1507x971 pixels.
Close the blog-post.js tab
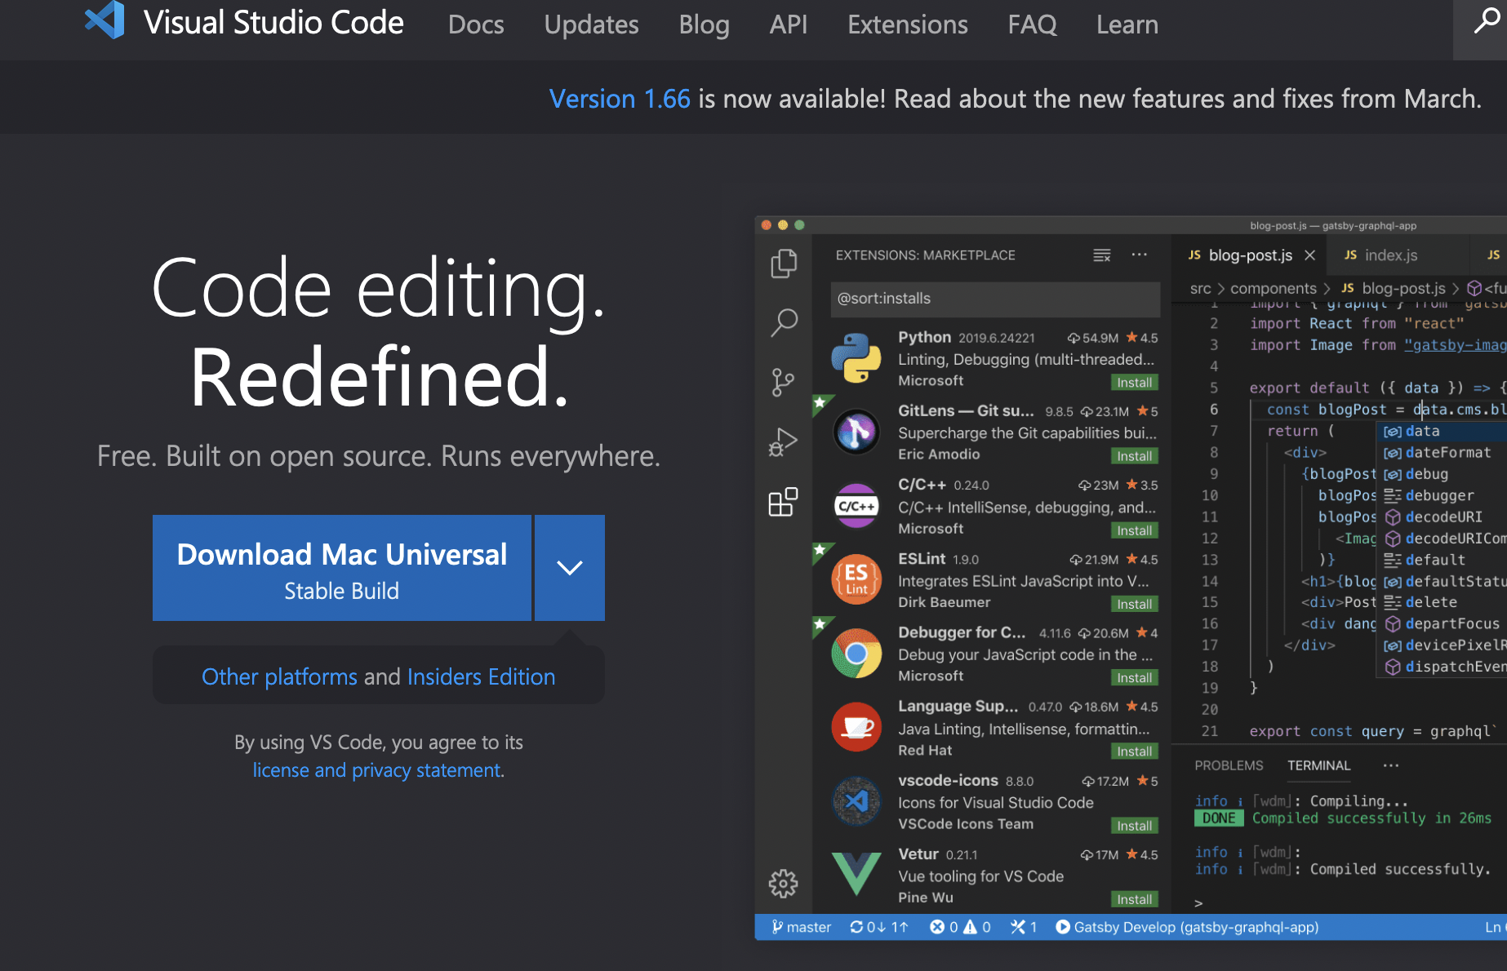(1310, 255)
